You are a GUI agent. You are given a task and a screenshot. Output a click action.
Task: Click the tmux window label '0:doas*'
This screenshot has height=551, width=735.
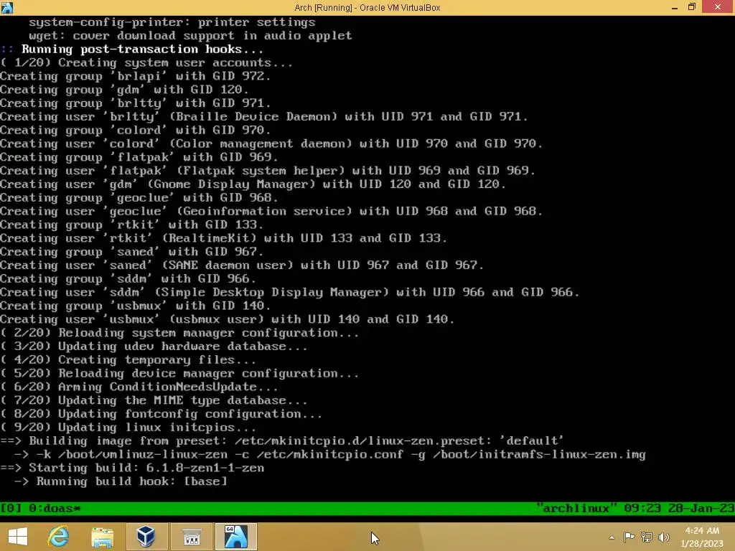(x=55, y=509)
